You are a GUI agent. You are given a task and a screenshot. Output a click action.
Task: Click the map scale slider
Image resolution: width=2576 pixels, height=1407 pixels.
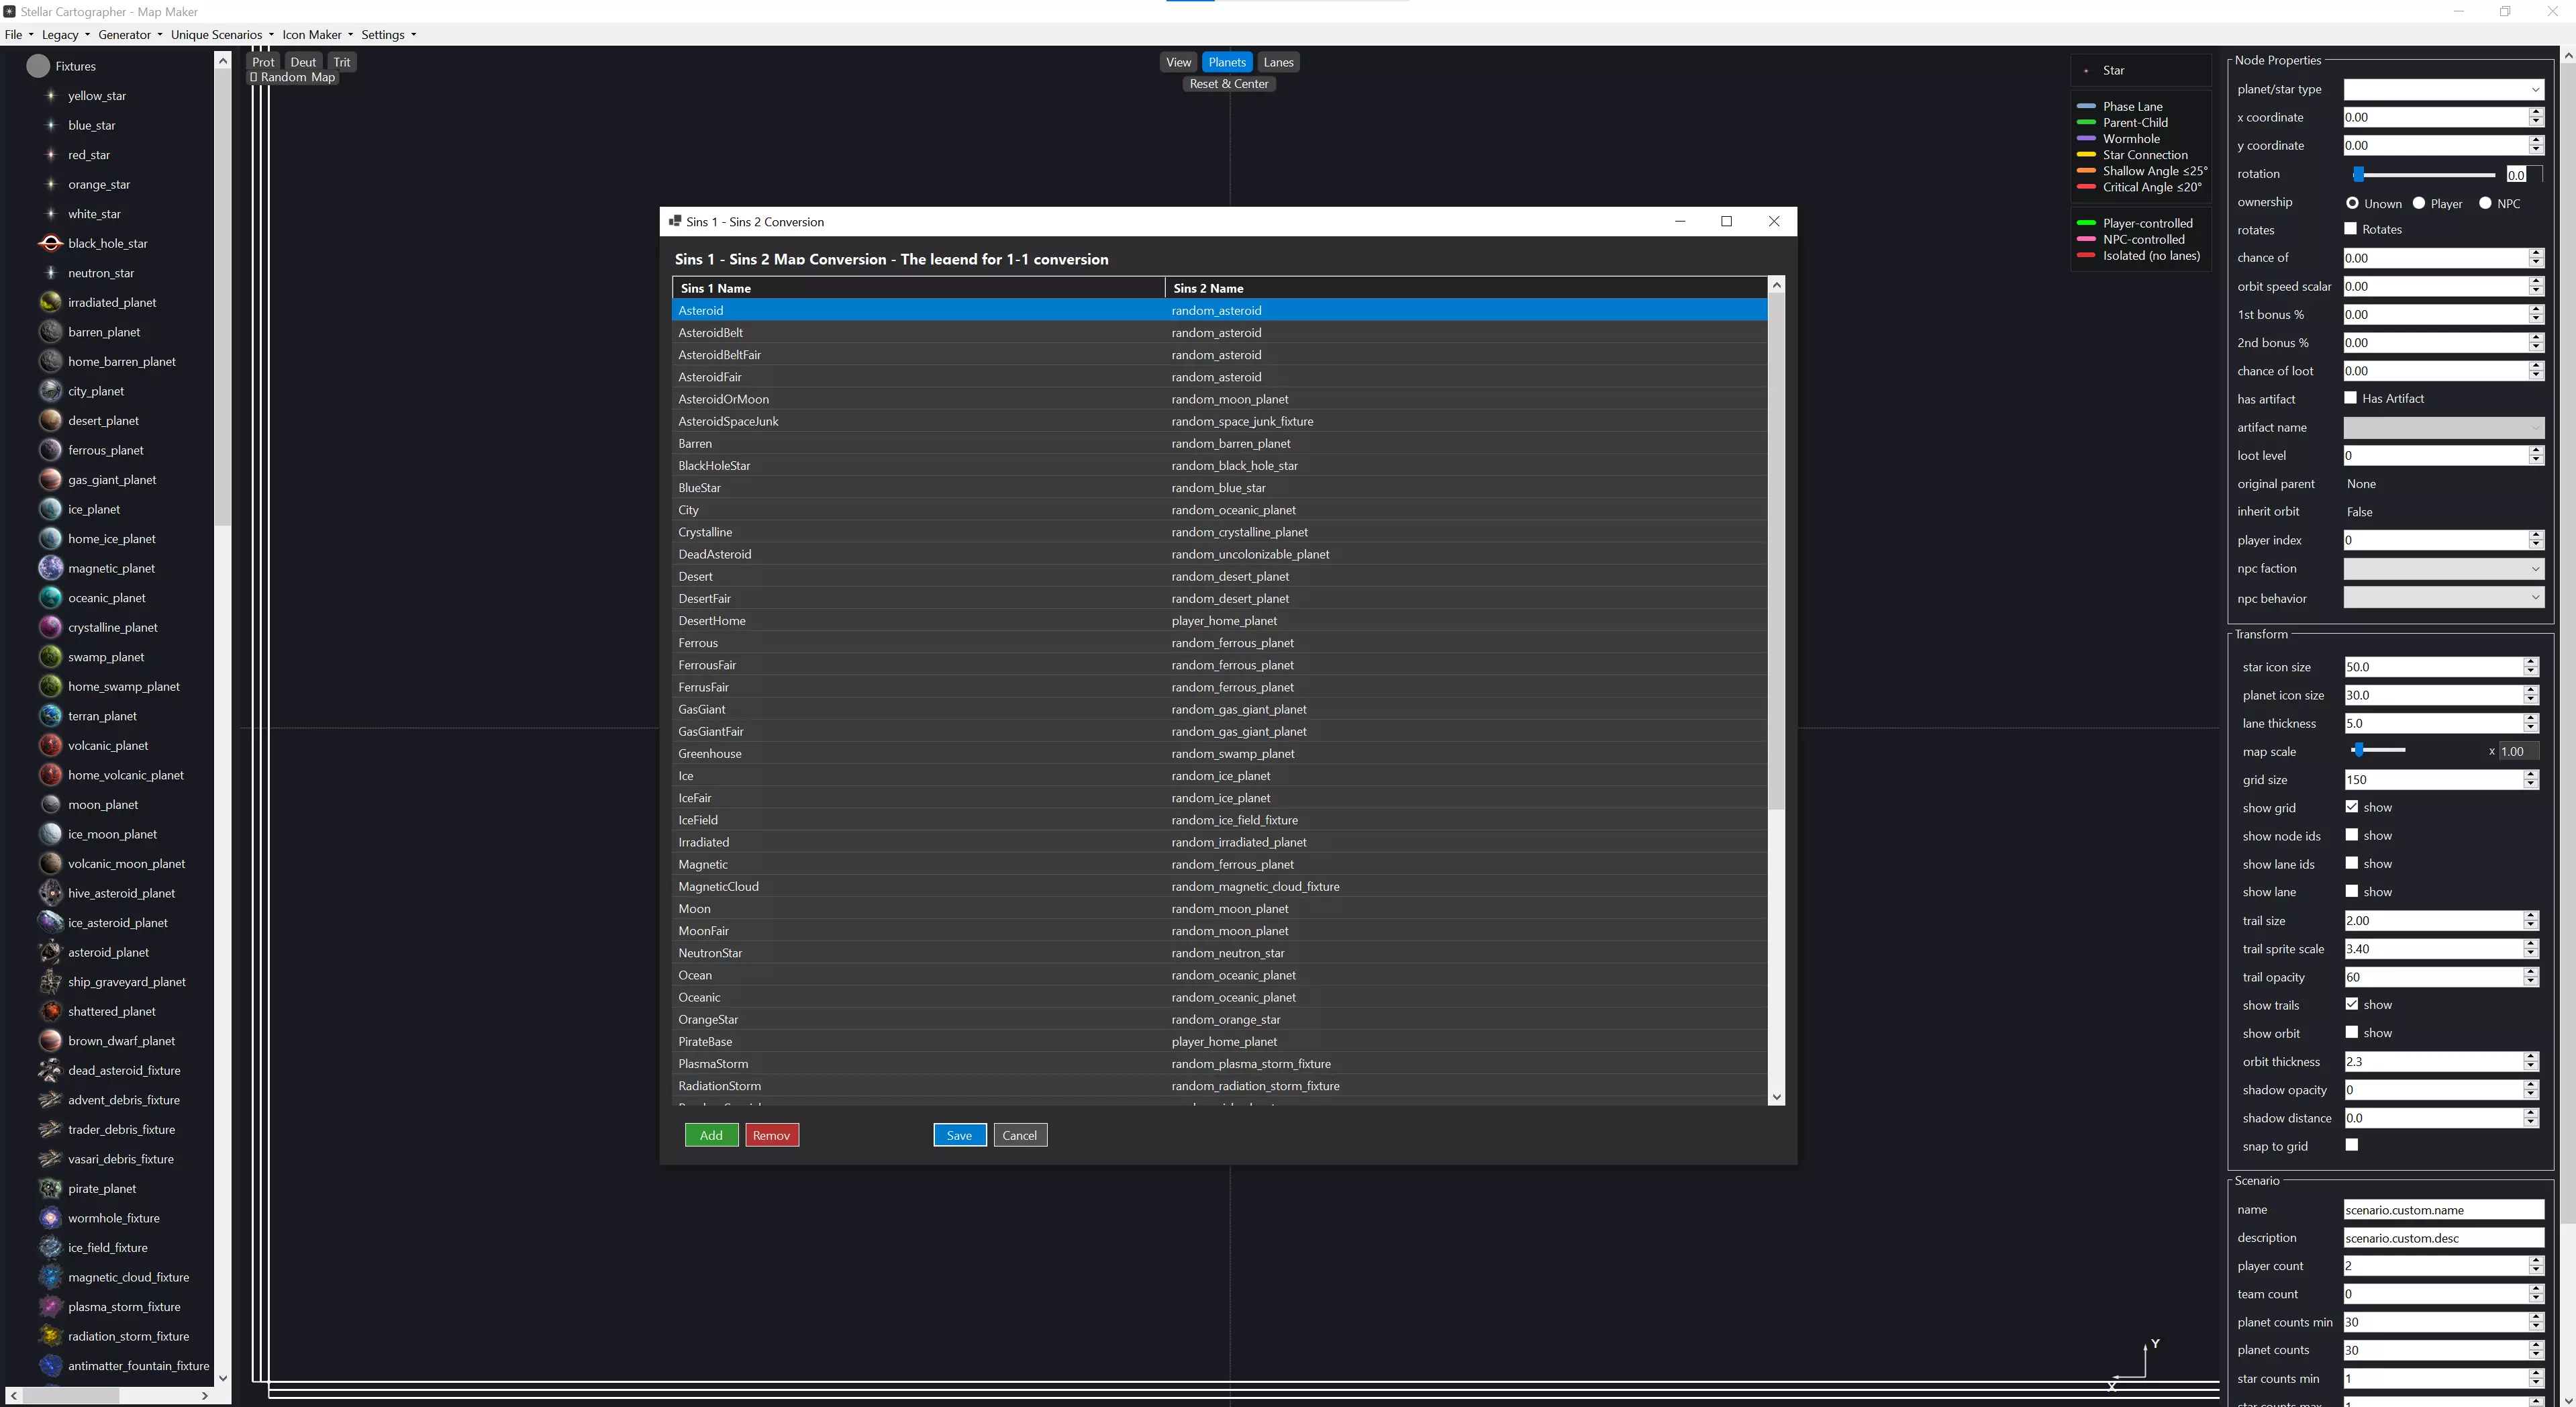[x=2380, y=750]
